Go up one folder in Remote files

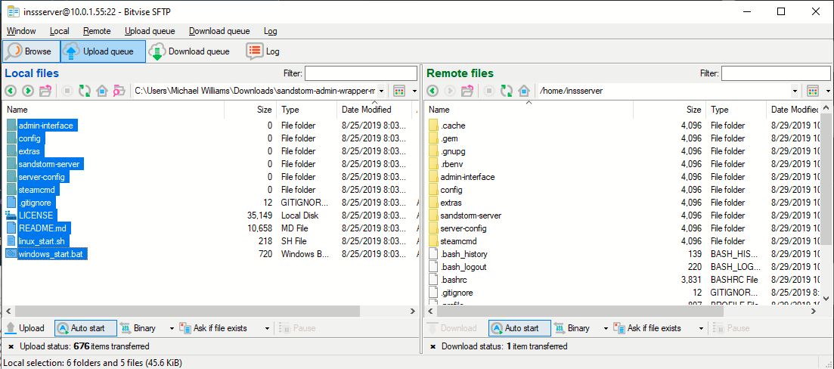[x=467, y=91]
